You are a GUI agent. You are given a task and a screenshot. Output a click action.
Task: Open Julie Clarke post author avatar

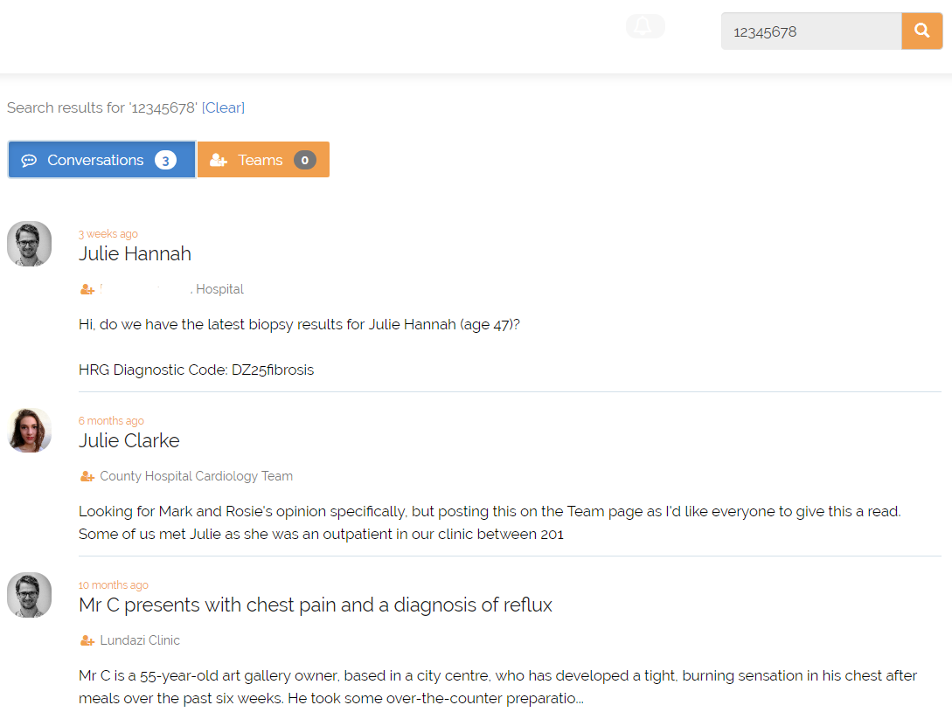(29, 431)
